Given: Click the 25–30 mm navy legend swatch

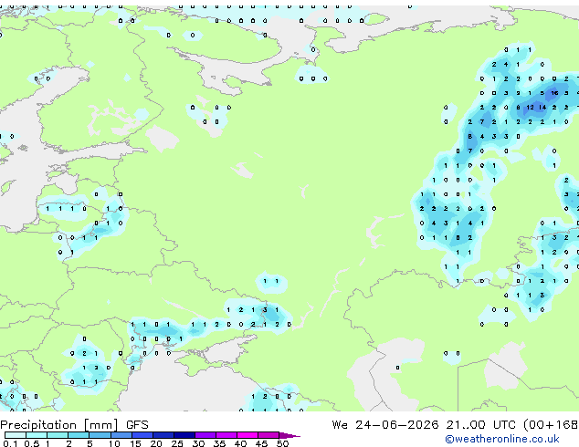Looking at the screenshot, I should click(184, 435).
